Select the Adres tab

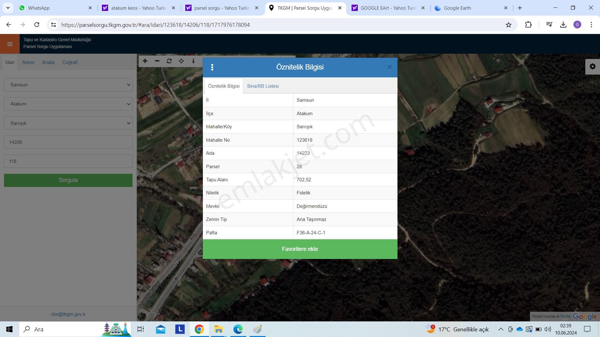[28, 62]
